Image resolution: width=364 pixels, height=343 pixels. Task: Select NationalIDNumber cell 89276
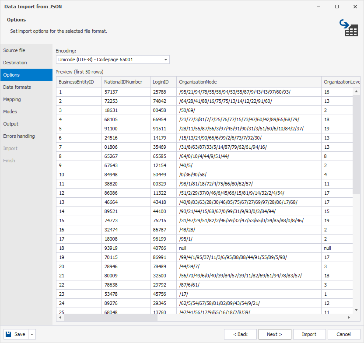[126, 303]
